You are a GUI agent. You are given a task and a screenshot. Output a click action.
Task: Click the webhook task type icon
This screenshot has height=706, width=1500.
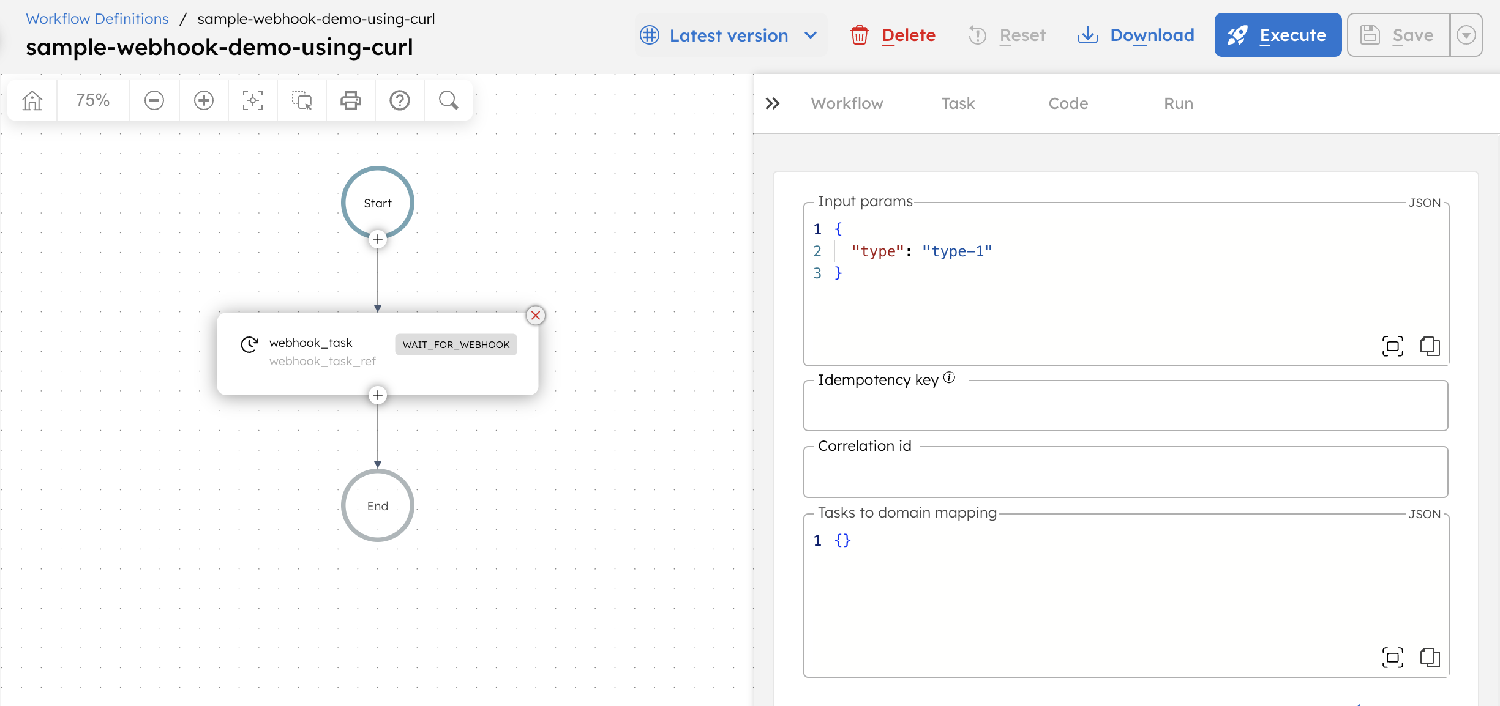pos(249,344)
